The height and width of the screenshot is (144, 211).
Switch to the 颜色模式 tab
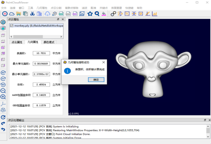(x=49, y=42)
